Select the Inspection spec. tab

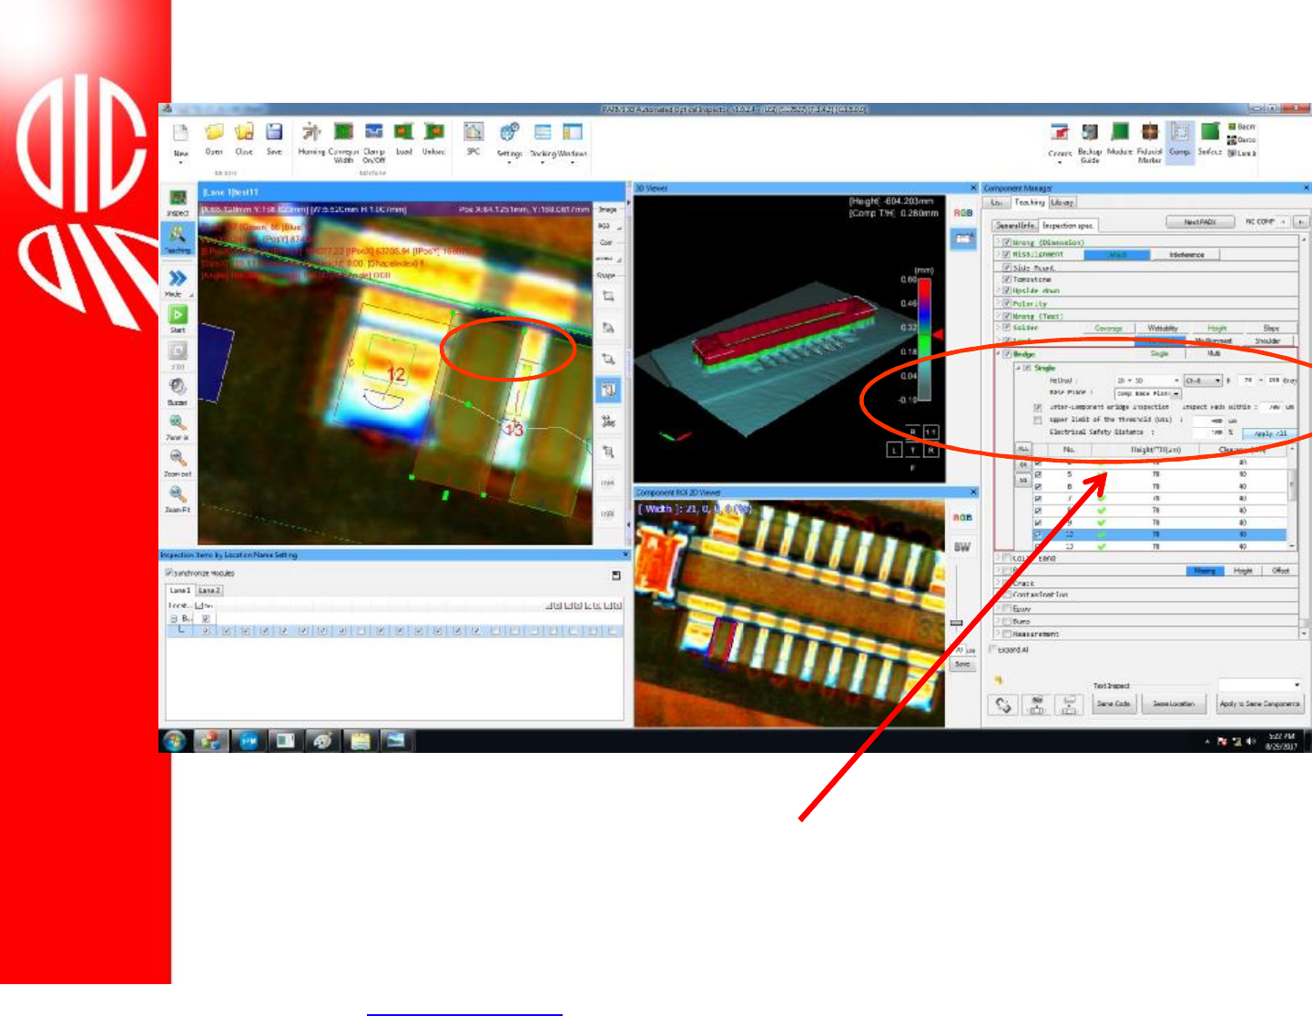[1068, 225]
